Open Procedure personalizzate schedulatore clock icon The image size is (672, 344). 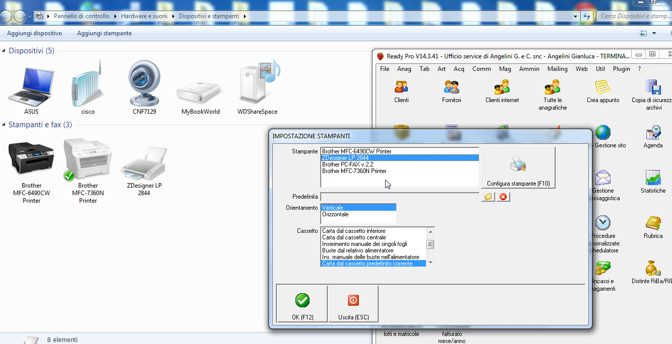tap(603, 223)
